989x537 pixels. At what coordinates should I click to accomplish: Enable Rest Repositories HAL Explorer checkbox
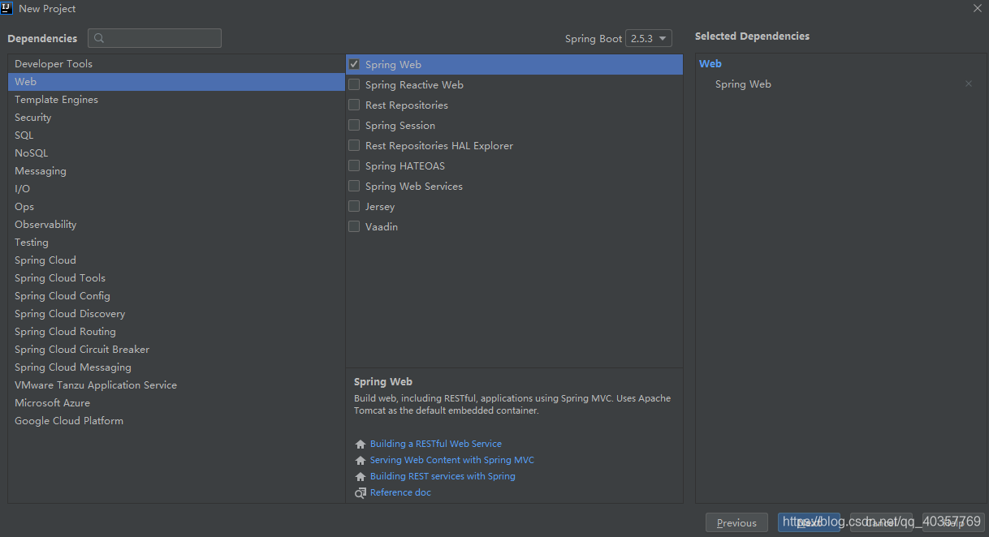point(354,145)
